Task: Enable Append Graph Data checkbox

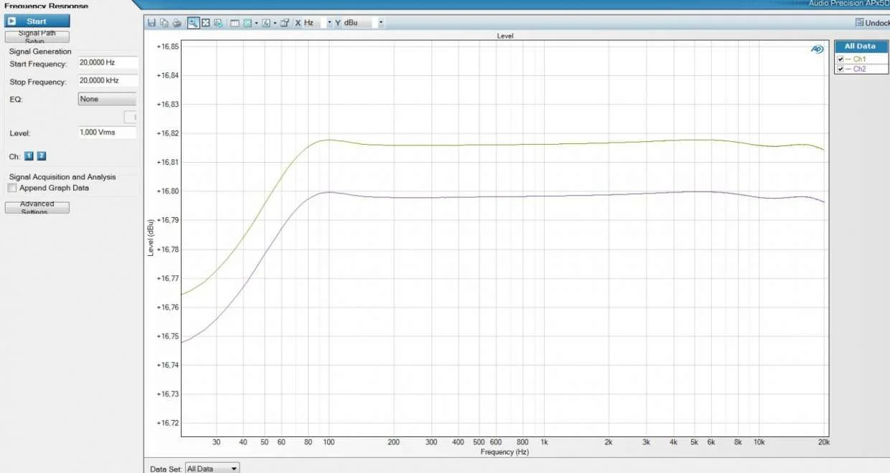Action: tap(12, 188)
